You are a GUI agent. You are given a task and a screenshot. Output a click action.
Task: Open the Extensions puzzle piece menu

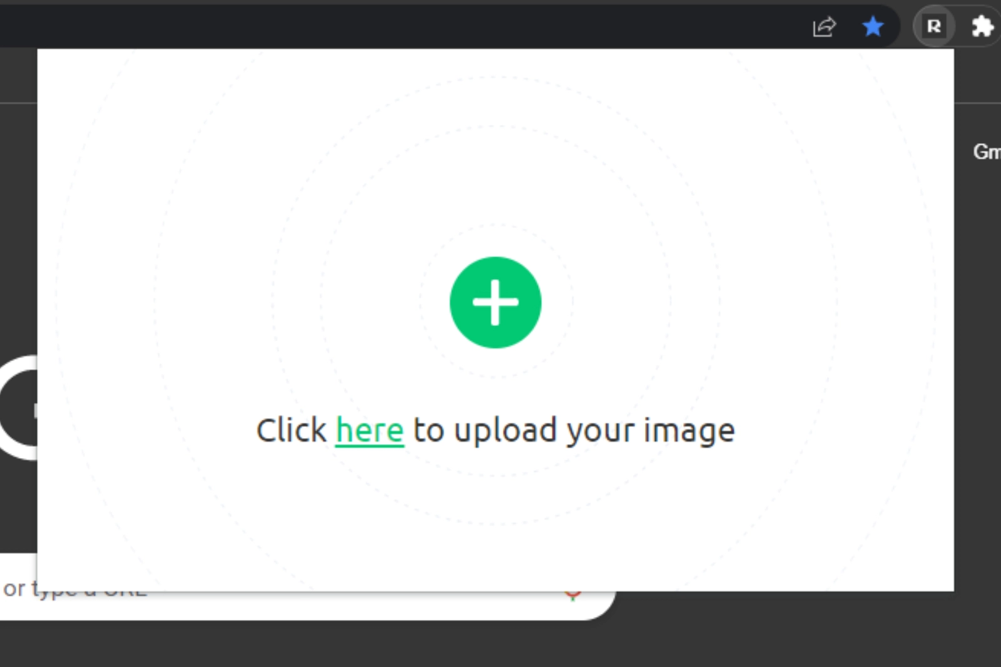point(983,26)
